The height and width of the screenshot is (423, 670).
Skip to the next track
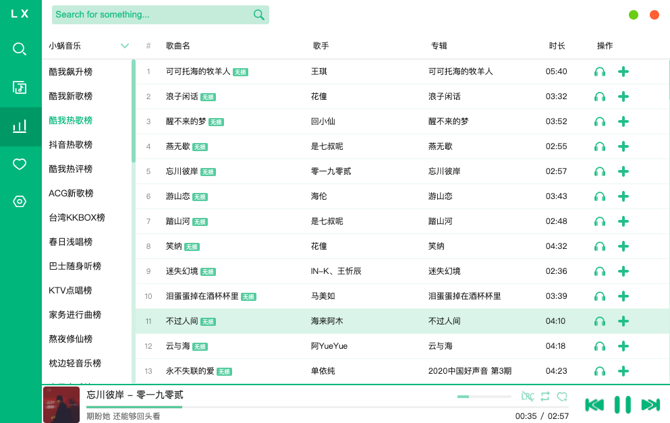(651, 405)
